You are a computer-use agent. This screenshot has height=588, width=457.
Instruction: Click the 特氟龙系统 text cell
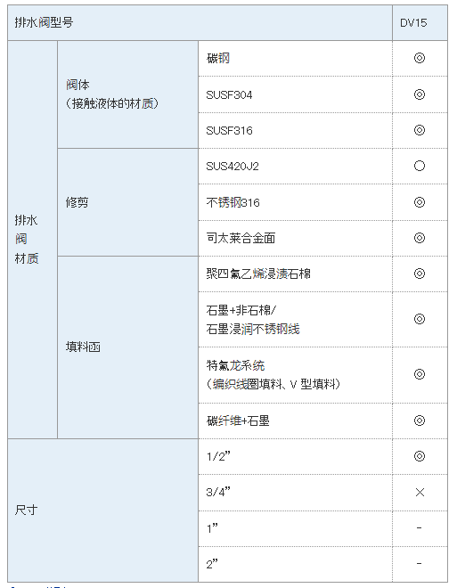[295, 374]
